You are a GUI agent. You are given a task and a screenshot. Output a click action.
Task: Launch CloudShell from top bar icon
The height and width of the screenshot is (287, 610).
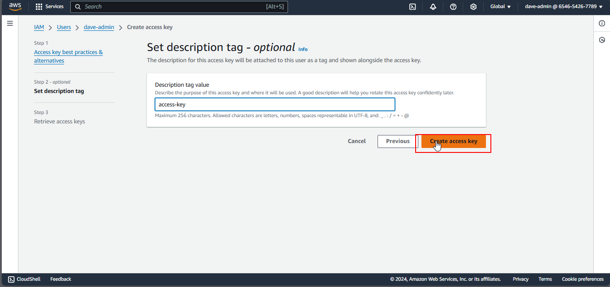coord(412,7)
